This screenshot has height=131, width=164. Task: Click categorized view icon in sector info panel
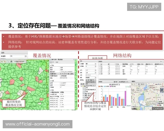click(51, 62)
